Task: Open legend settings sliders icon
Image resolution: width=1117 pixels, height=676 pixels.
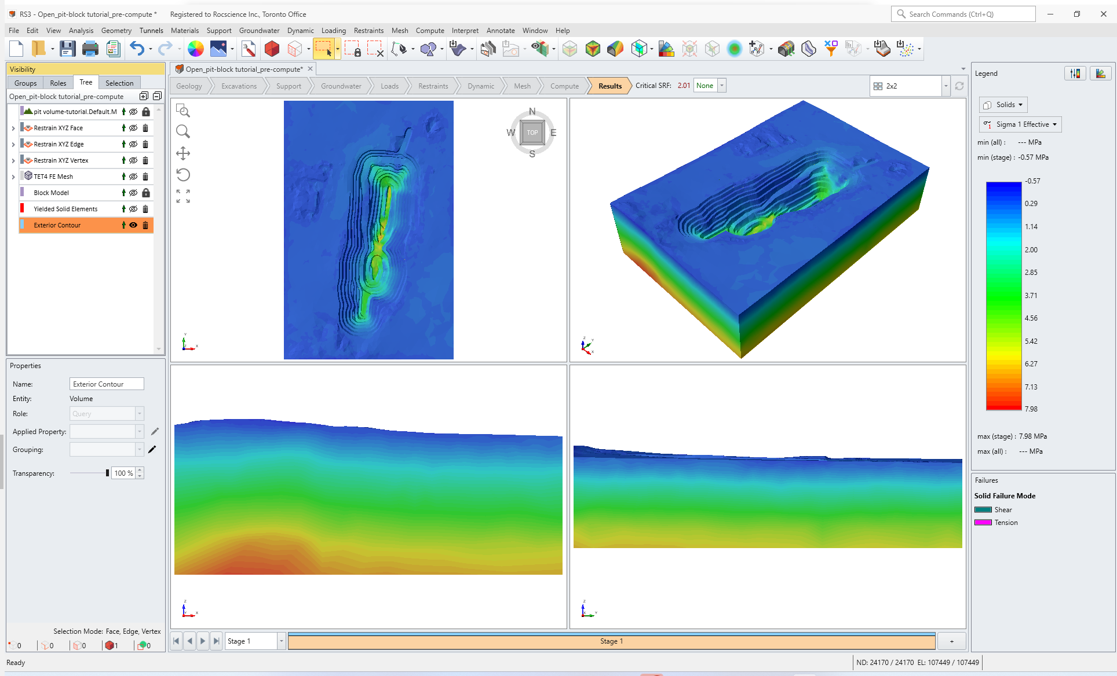Action: [x=1076, y=74]
